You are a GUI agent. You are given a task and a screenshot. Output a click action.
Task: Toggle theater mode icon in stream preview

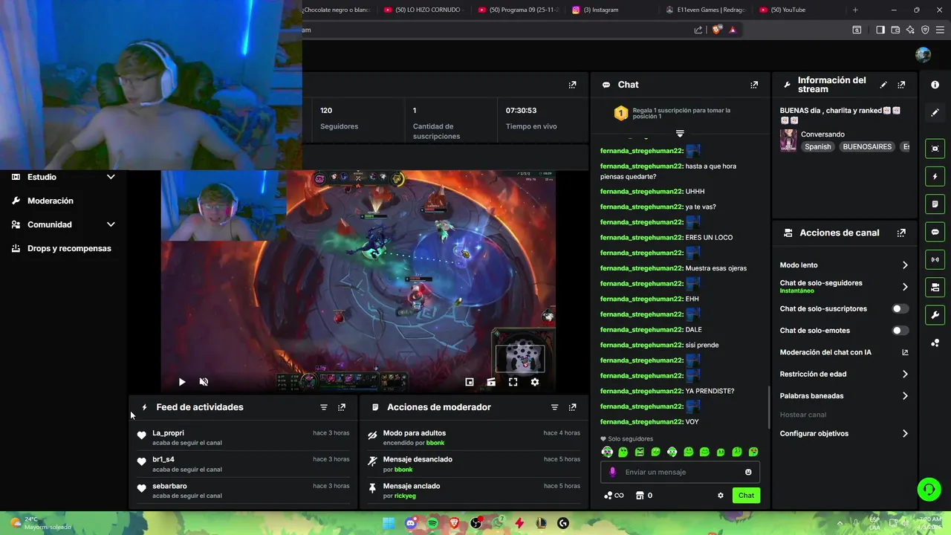491,382
